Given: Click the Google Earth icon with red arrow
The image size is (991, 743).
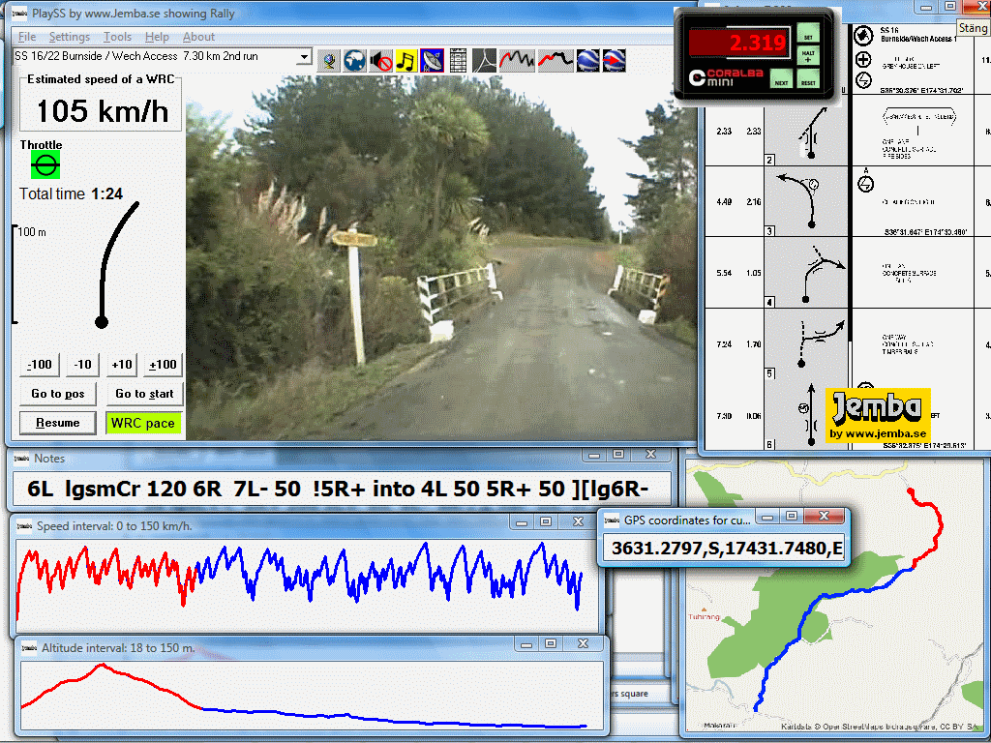Looking at the screenshot, I should (614, 61).
